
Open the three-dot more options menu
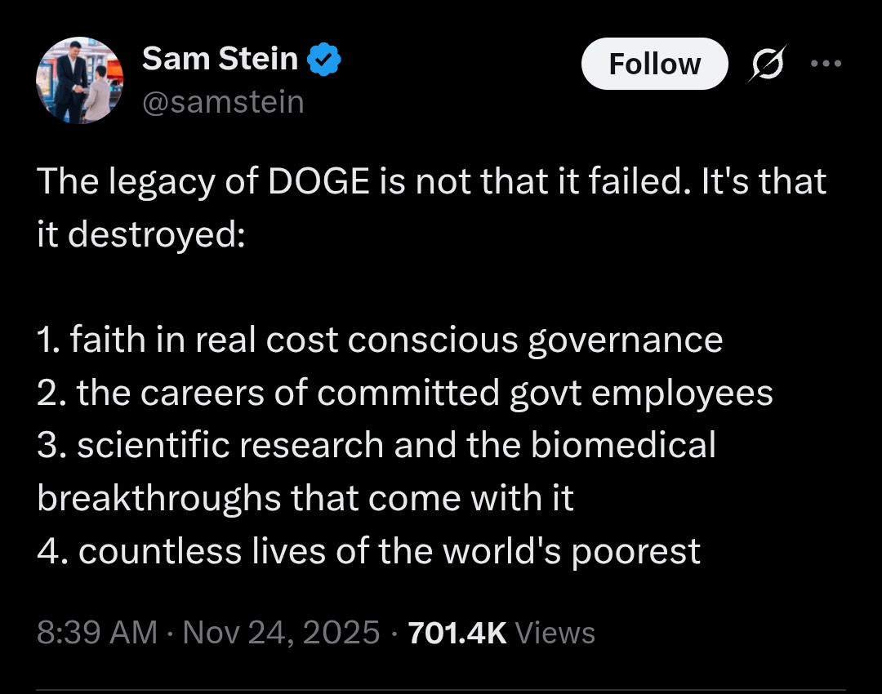[x=826, y=64]
